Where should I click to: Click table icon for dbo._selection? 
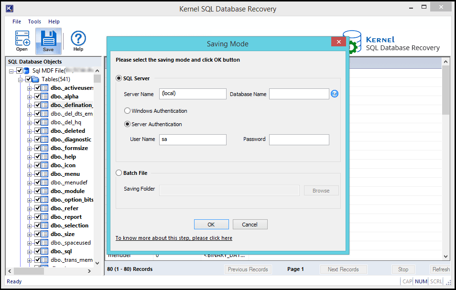[44, 225]
